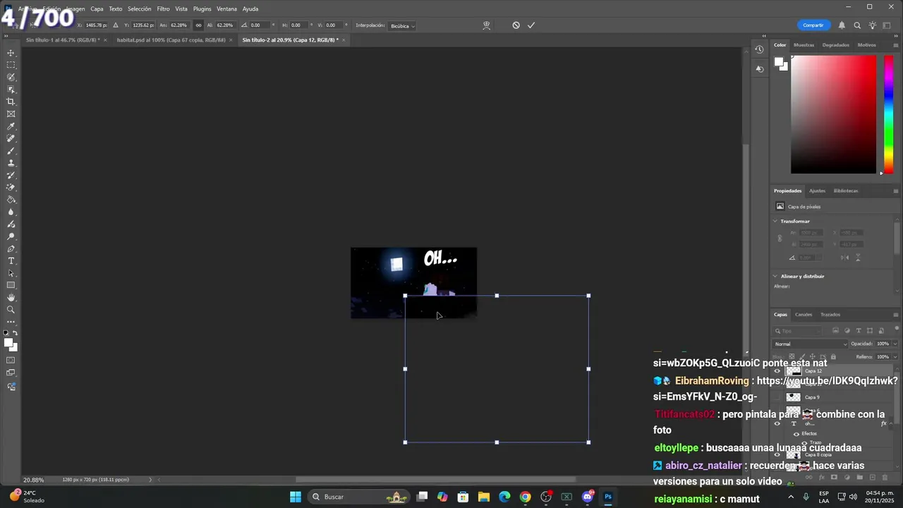Switch to the Canales tab

[804, 315]
